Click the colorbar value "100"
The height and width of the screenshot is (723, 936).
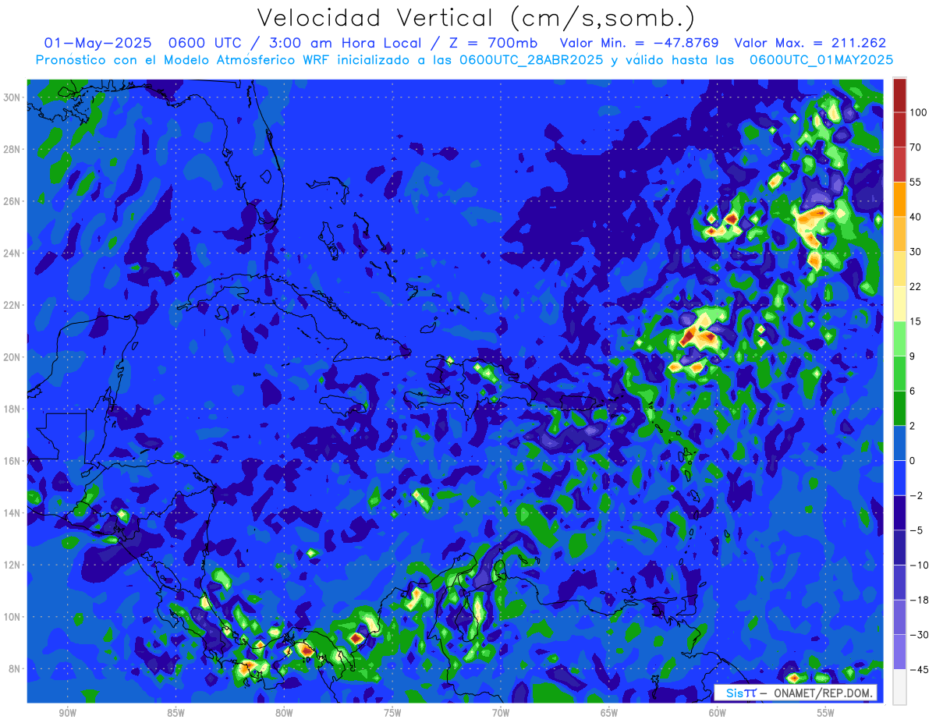point(918,112)
